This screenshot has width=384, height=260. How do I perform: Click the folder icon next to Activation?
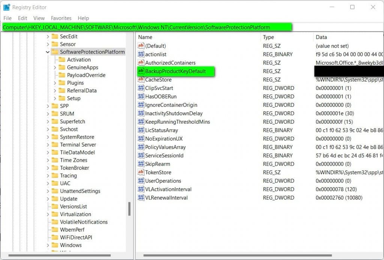pos(62,60)
